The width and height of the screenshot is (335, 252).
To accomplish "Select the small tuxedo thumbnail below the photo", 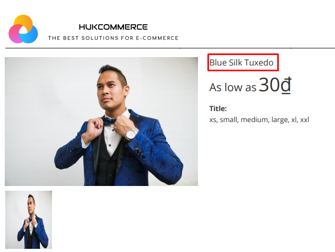I will click(28, 220).
